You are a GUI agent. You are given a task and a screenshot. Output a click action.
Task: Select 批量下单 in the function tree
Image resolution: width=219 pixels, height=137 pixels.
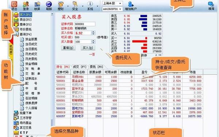(26, 113)
